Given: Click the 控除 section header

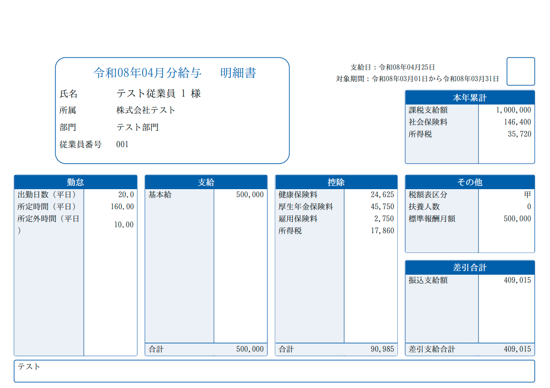Looking at the screenshot, I should tap(336, 182).
